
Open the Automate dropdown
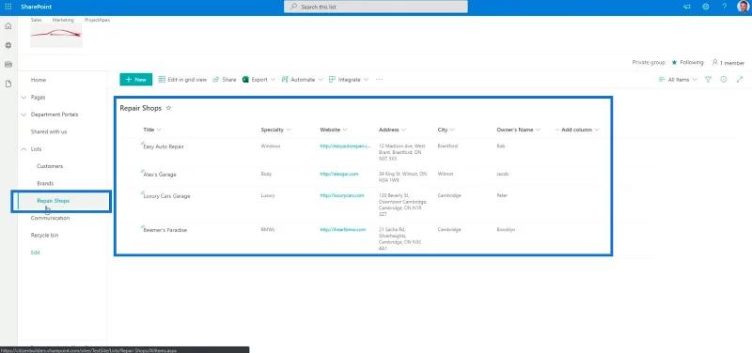point(302,80)
